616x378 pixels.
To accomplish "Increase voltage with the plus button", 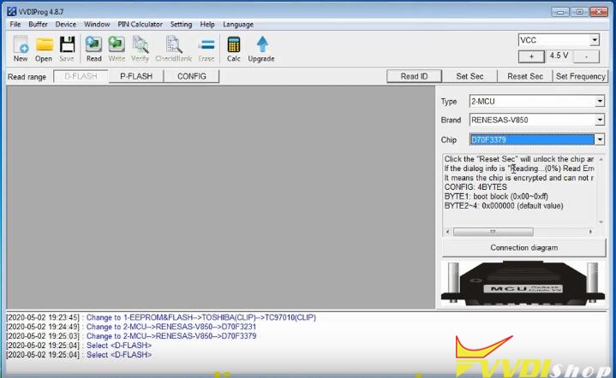I will click(531, 56).
